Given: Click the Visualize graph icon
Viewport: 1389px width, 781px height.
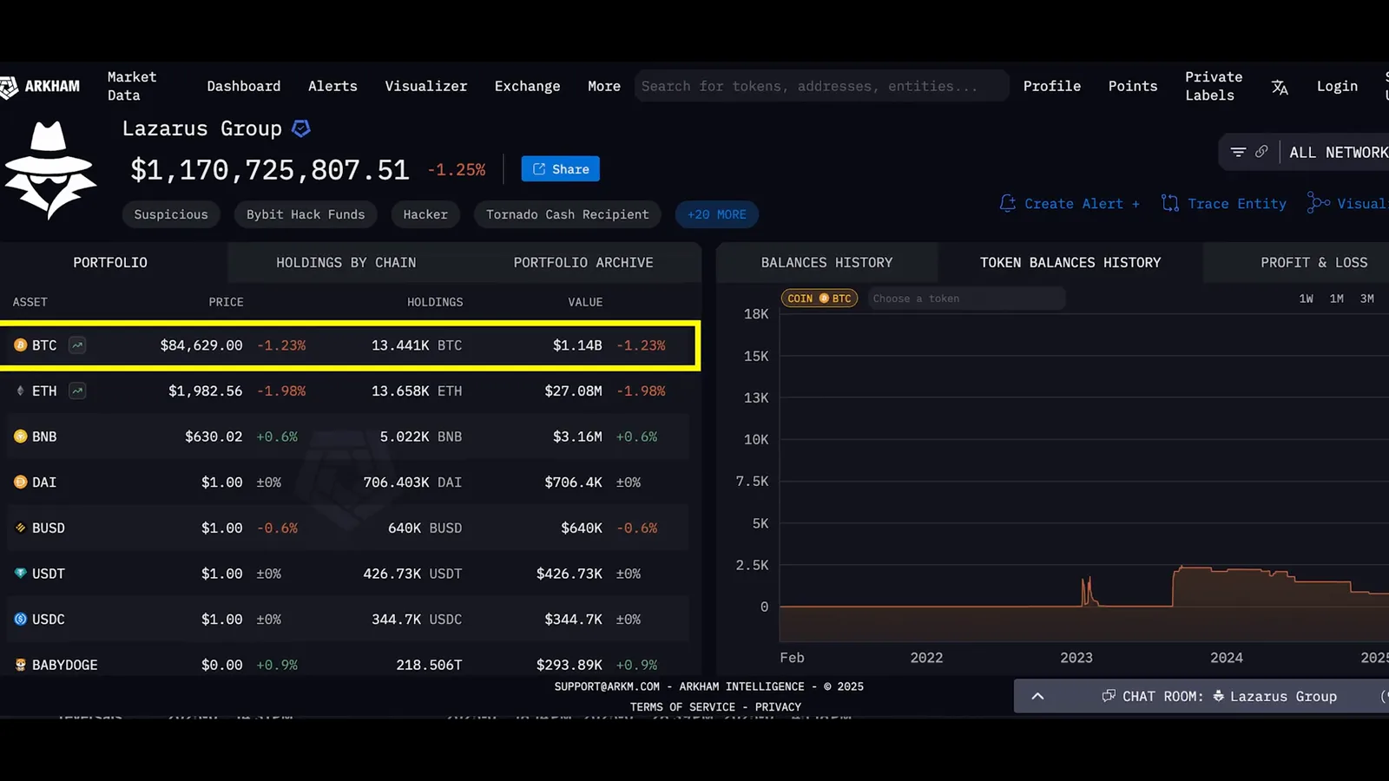Looking at the screenshot, I should (1318, 203).
